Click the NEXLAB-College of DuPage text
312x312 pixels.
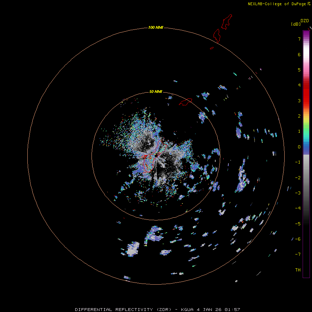[277, 4]
